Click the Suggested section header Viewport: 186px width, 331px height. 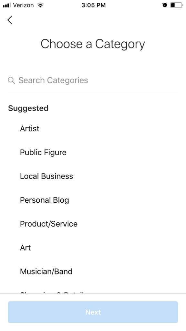tap(28, 108)
